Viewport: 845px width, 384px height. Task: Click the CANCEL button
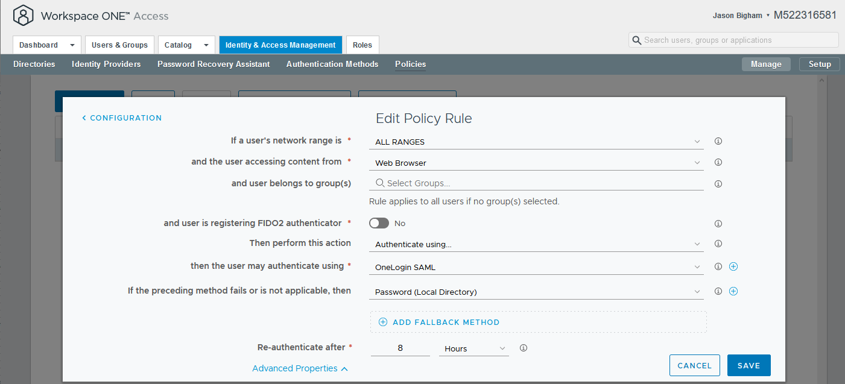[x=694, y=365]
